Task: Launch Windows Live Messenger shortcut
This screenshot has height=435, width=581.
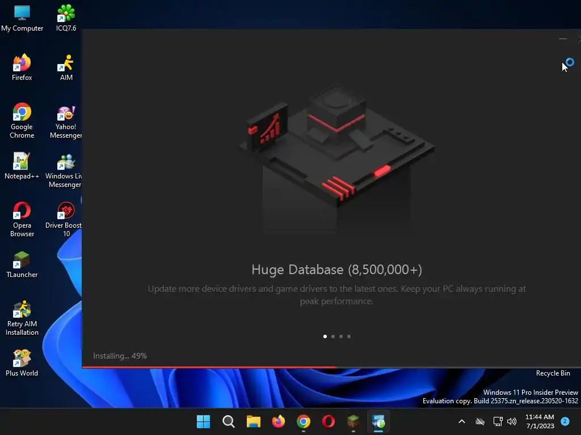Action: coord(64,170)
